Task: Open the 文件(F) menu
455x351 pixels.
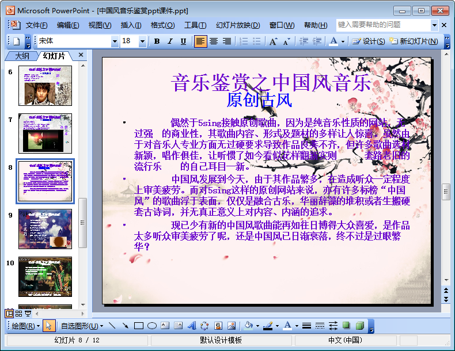Action: 36,25
